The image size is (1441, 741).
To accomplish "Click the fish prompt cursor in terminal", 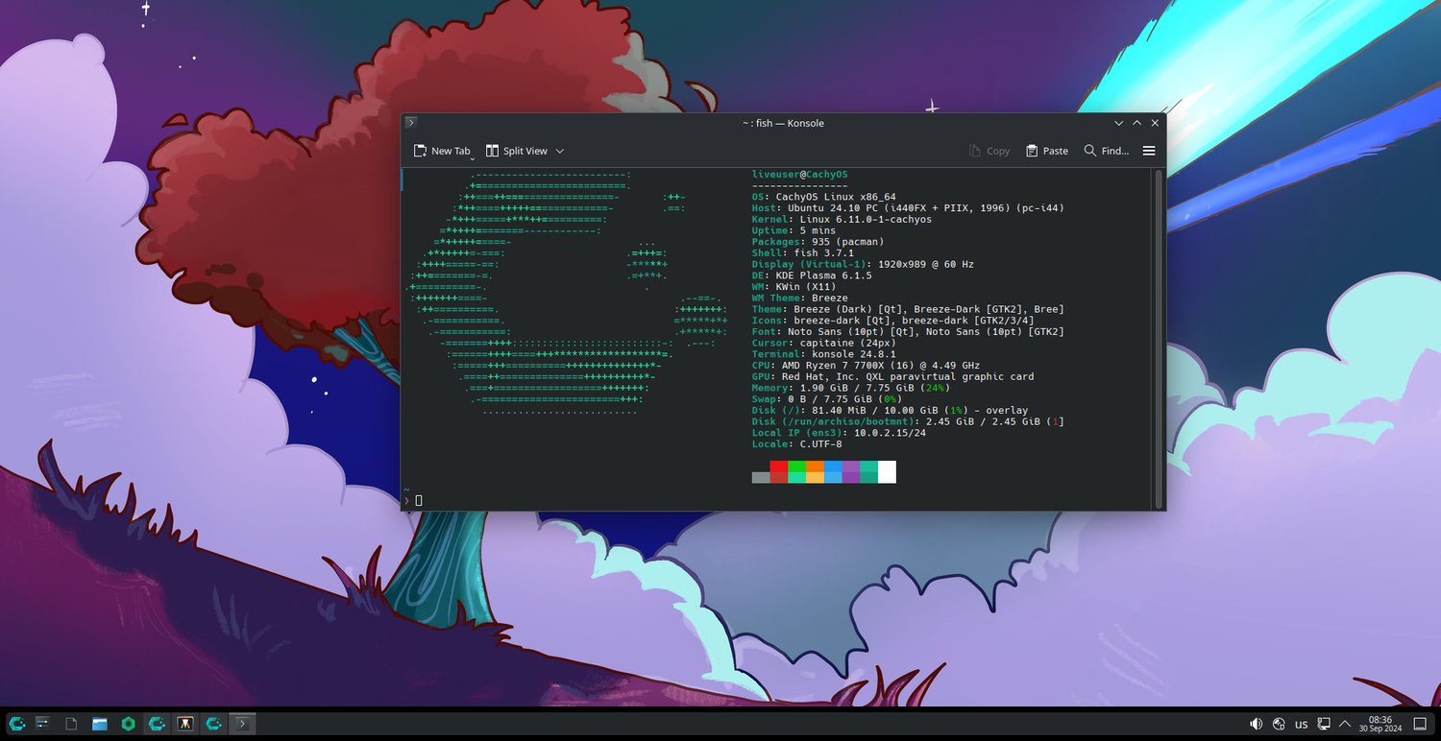I will coord(419,500).
